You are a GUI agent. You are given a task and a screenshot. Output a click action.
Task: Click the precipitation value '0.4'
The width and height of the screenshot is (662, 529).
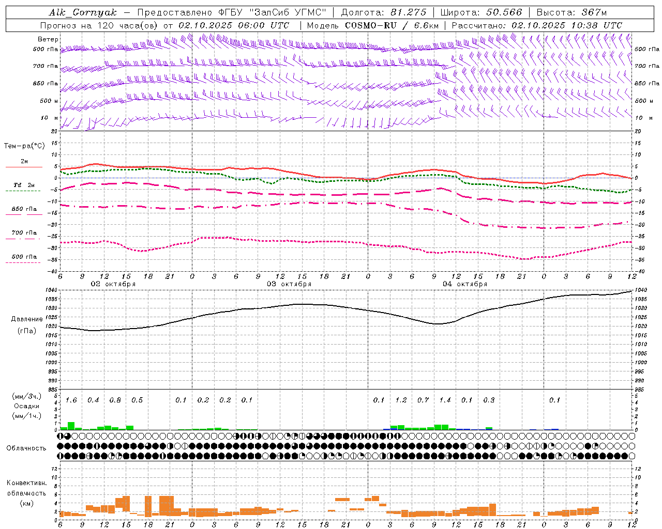click(x=93, y=400)
